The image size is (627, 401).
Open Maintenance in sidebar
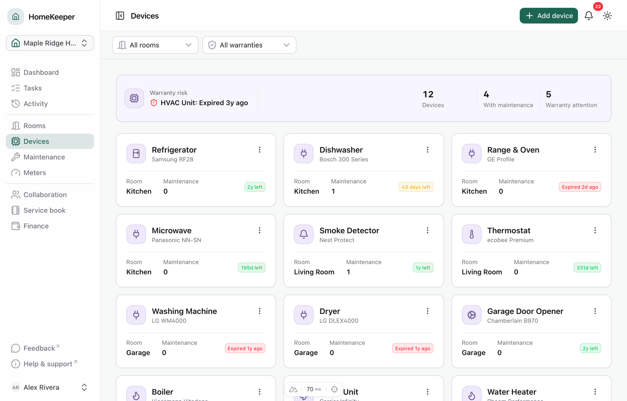tap(50, 157)
